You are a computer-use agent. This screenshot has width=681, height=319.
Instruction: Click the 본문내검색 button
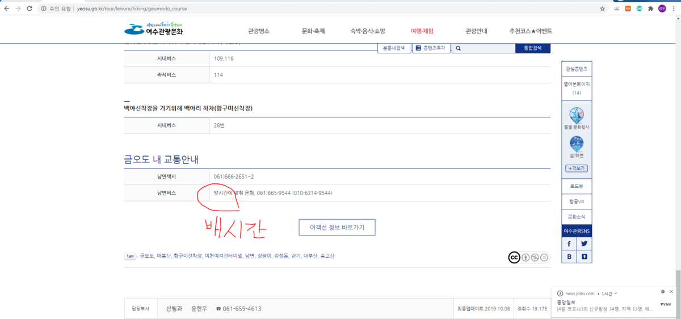(x=394, y=49)
